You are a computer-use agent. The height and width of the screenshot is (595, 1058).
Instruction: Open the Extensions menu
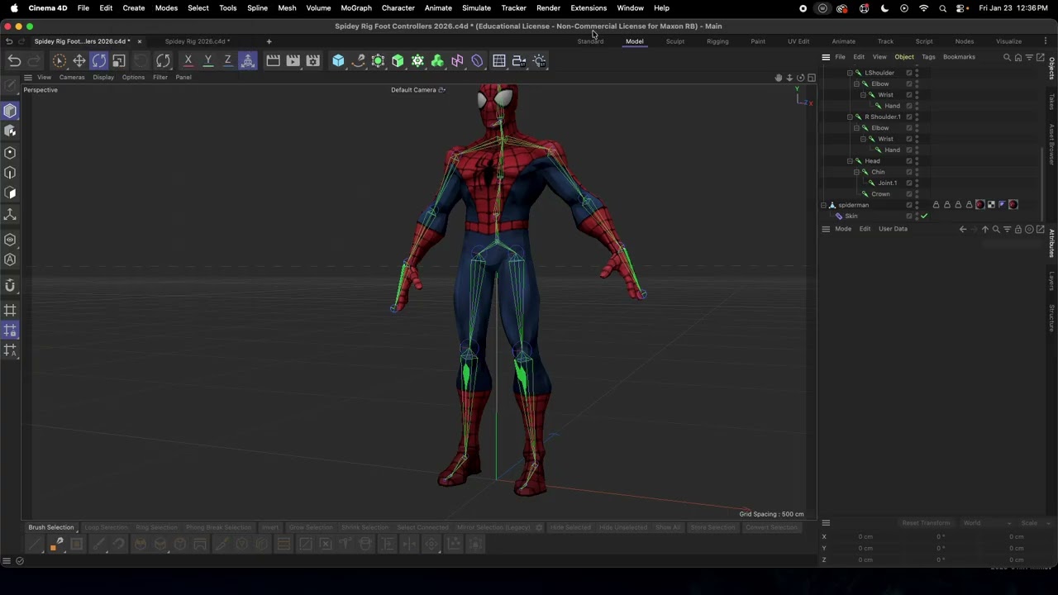click(x=589, y=7)
